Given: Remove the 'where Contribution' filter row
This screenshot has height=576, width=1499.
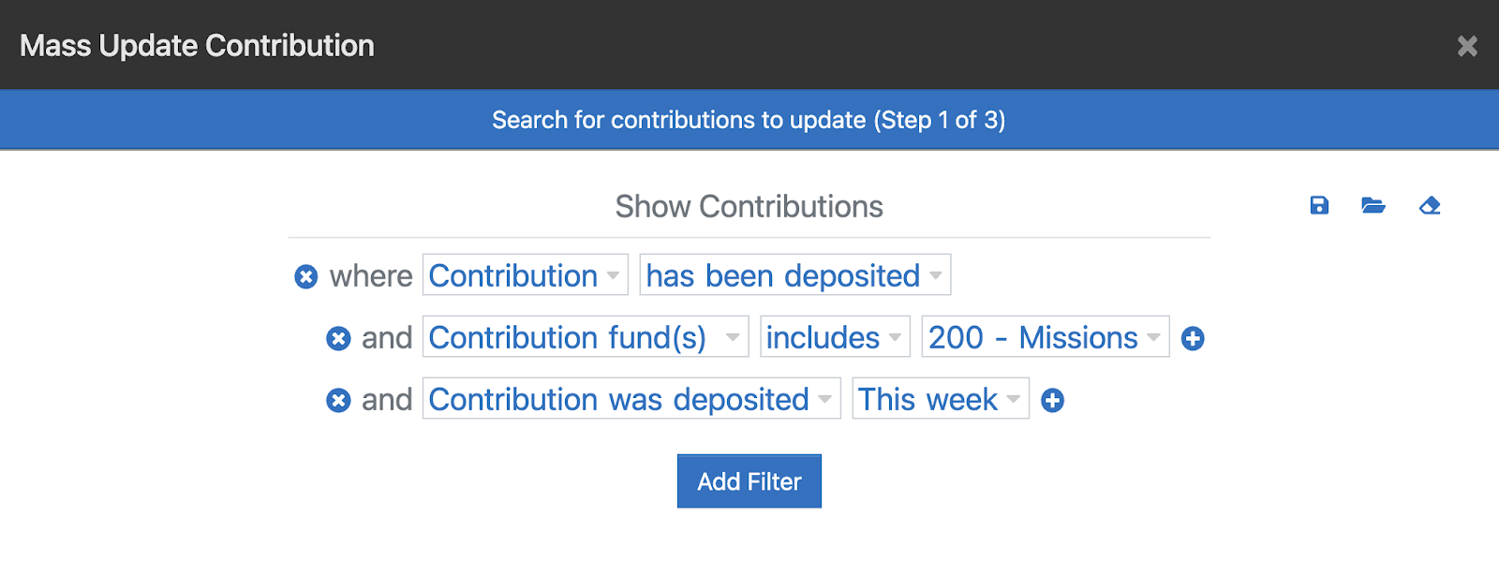Looking at the screenshot, I should click(x=306, y=276).
